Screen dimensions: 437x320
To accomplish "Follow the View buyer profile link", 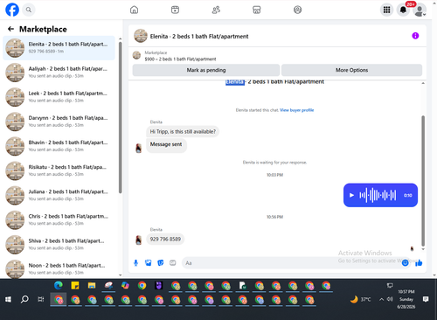I will [x=296, y=110].
